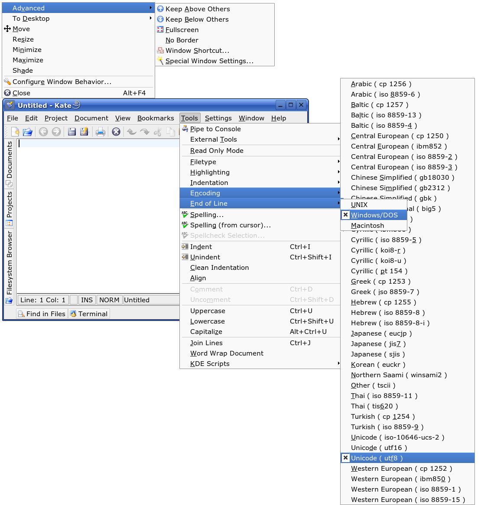Toggle No Border option

coord(214,40)
